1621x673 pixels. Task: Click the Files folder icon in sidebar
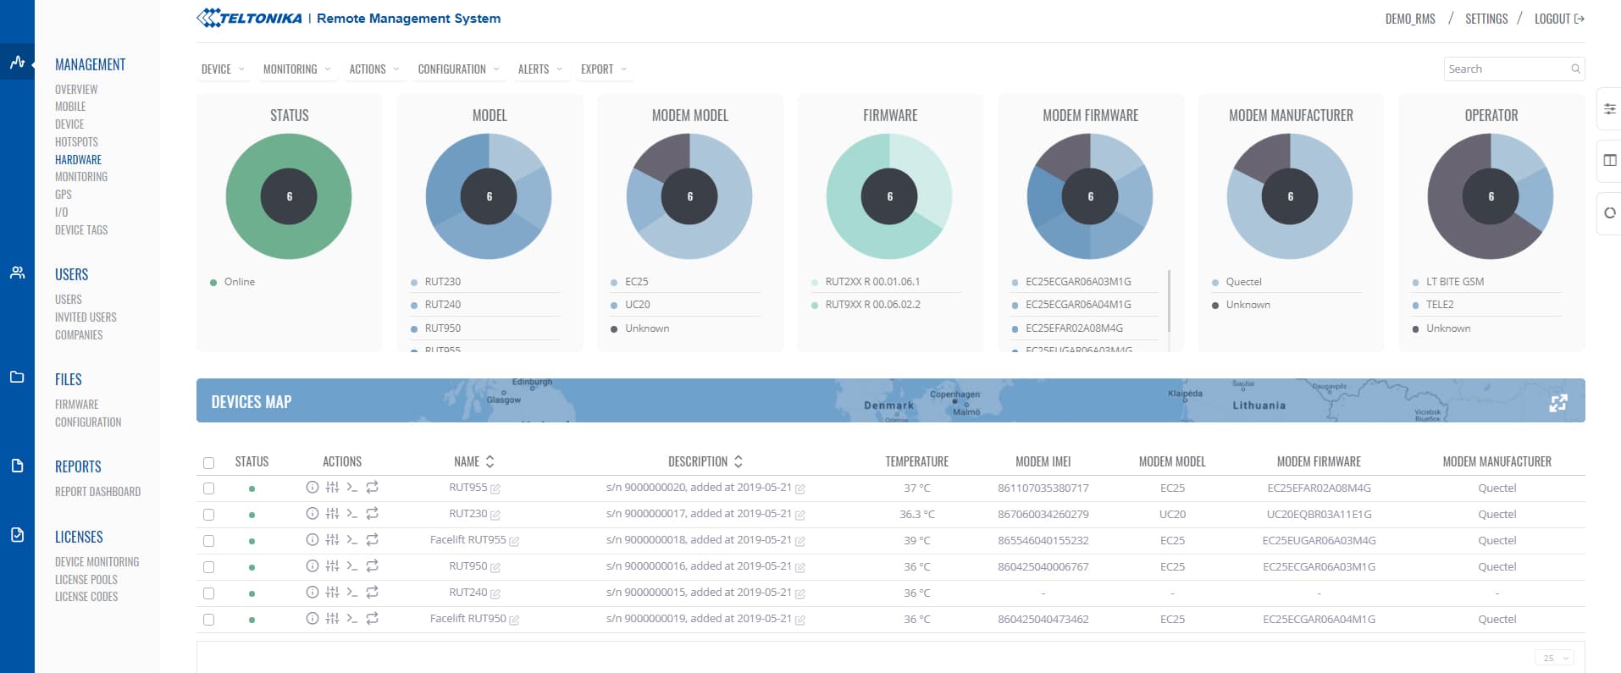click(17, 377)
